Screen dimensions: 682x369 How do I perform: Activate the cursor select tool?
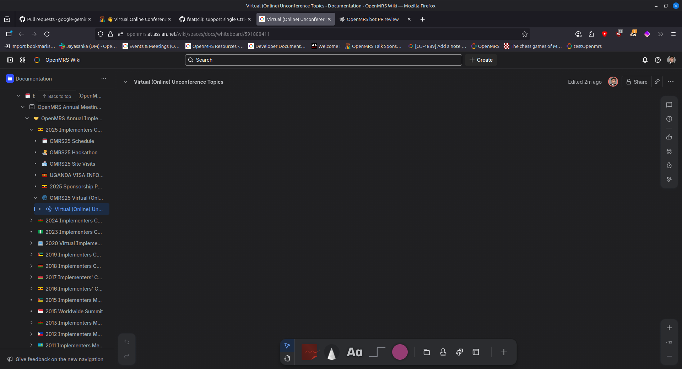coord(287,346)
